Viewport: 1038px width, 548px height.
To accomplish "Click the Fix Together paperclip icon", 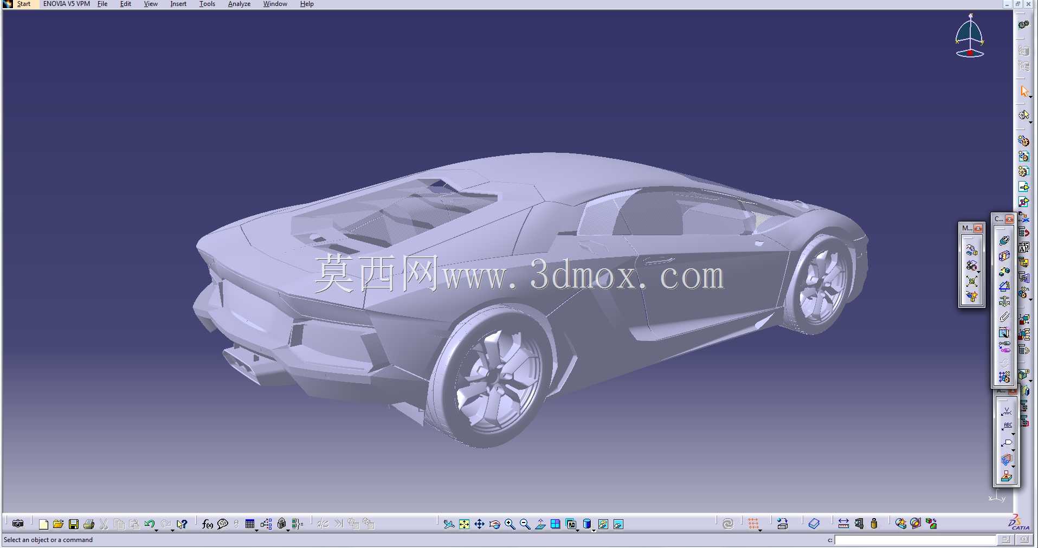I will tap(1004, 317).
